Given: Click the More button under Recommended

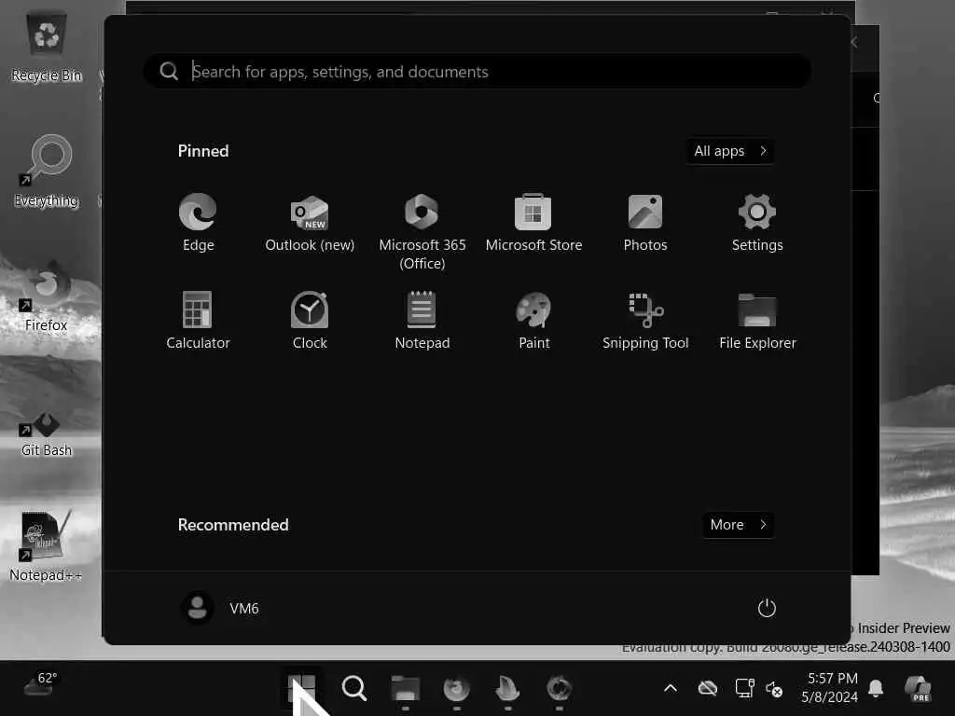Looking at the screenshot, I should point(738,525).
